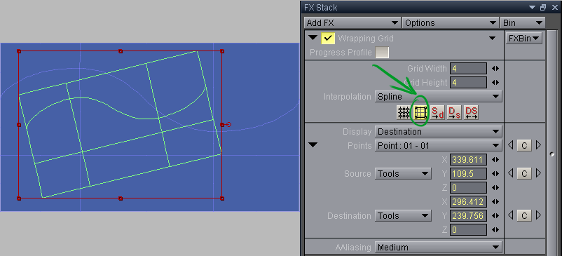Click mini-slider arrows beside Grid Width

(495, 69)
